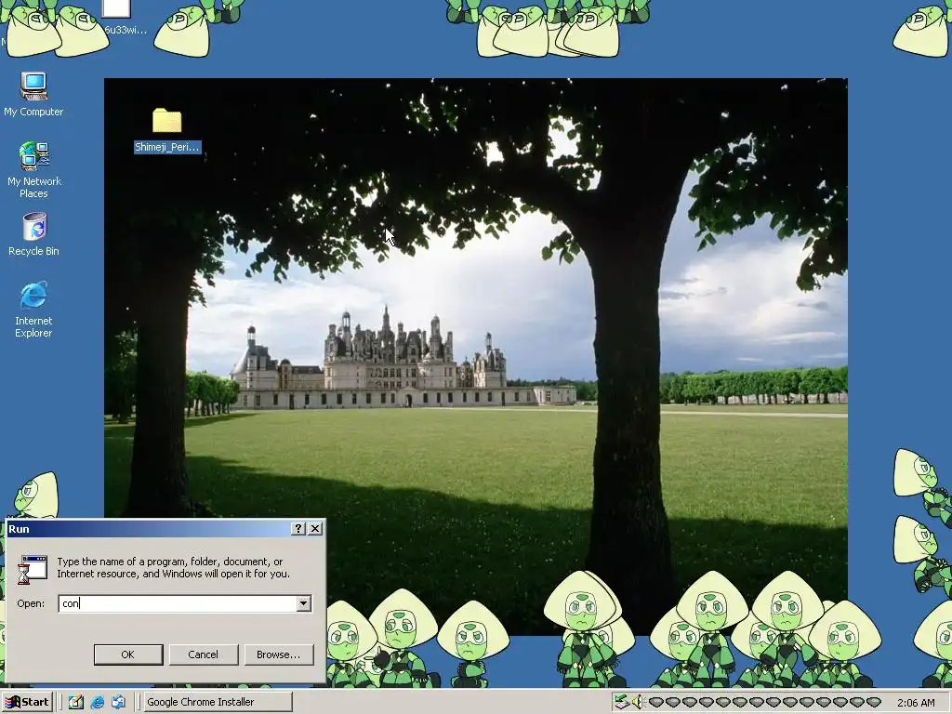Open the My Computer desktop icon
The height and width of the screenshot is (714, 952).
(33, 94)
